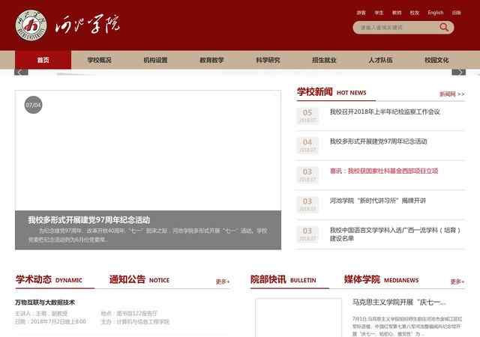Click the magnifier search icon
This screenshot has width=480, height=337.
[x=443, y=27]
